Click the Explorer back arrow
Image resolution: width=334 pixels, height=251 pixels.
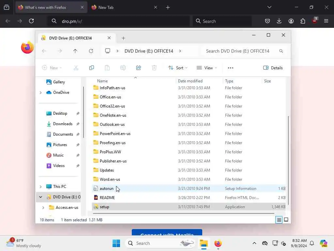pos(44,51)
